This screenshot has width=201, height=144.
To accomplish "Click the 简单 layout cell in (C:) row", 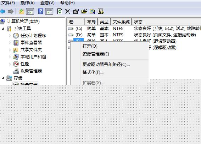I will click(91, 29).
